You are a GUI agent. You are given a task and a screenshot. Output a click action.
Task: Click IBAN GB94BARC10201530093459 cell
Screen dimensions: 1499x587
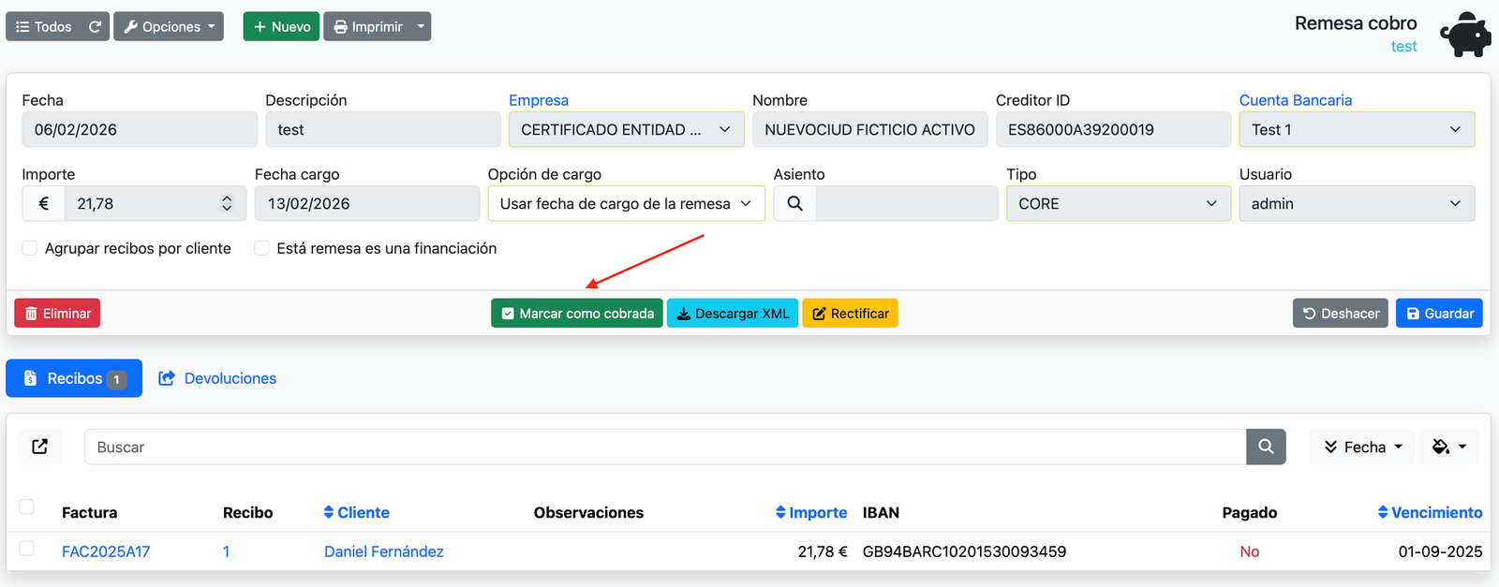964,551
